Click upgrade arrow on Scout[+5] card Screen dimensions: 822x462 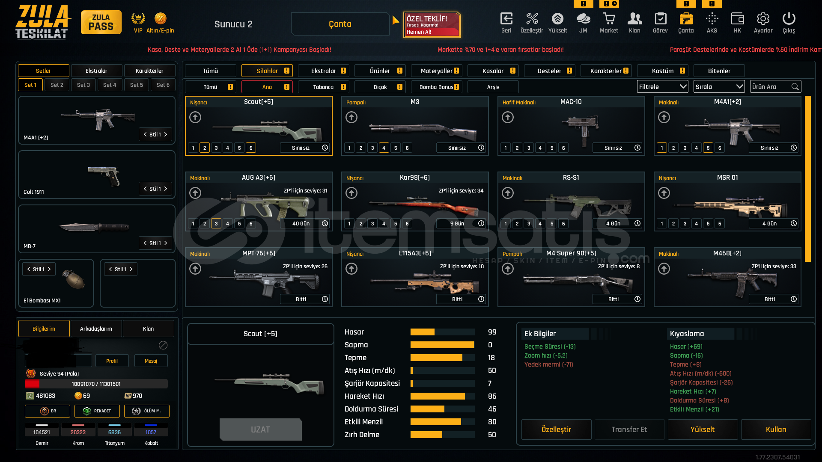195,117
